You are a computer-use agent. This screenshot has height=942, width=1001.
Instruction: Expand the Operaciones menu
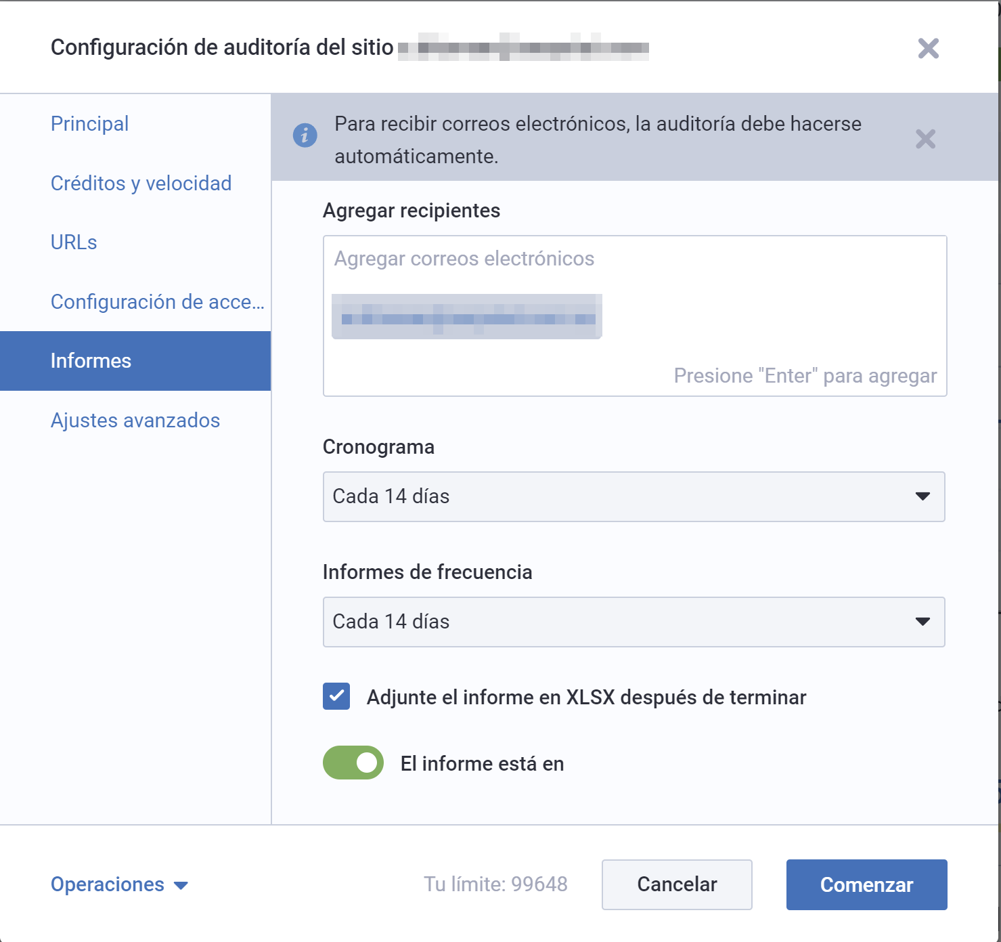coord(108,884)
